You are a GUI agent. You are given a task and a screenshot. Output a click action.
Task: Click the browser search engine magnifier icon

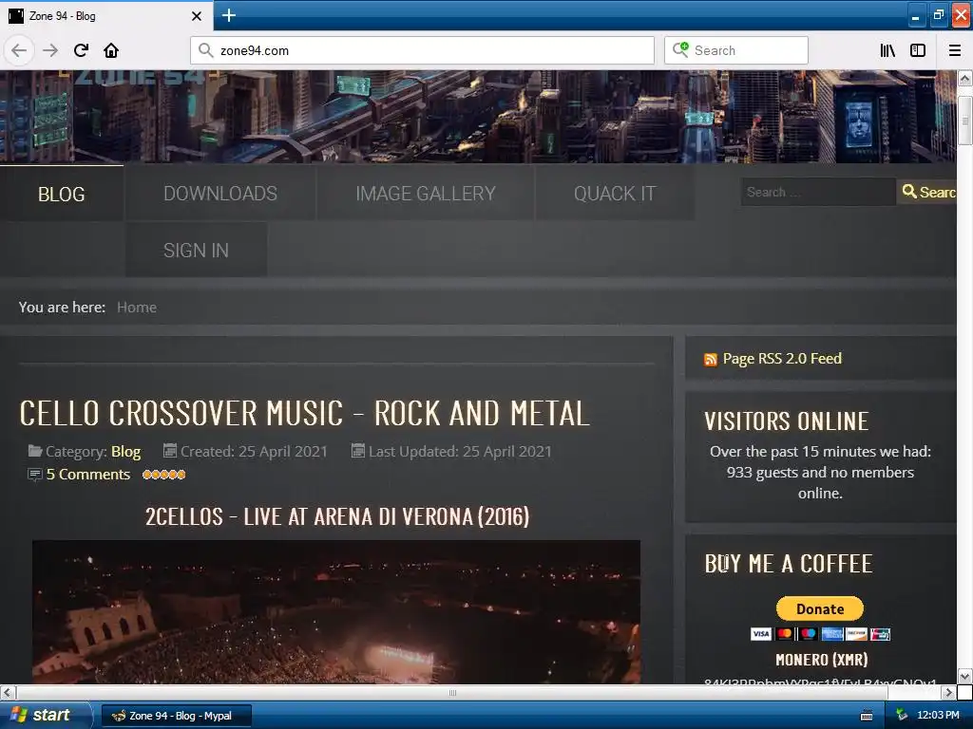pos(680,49)
